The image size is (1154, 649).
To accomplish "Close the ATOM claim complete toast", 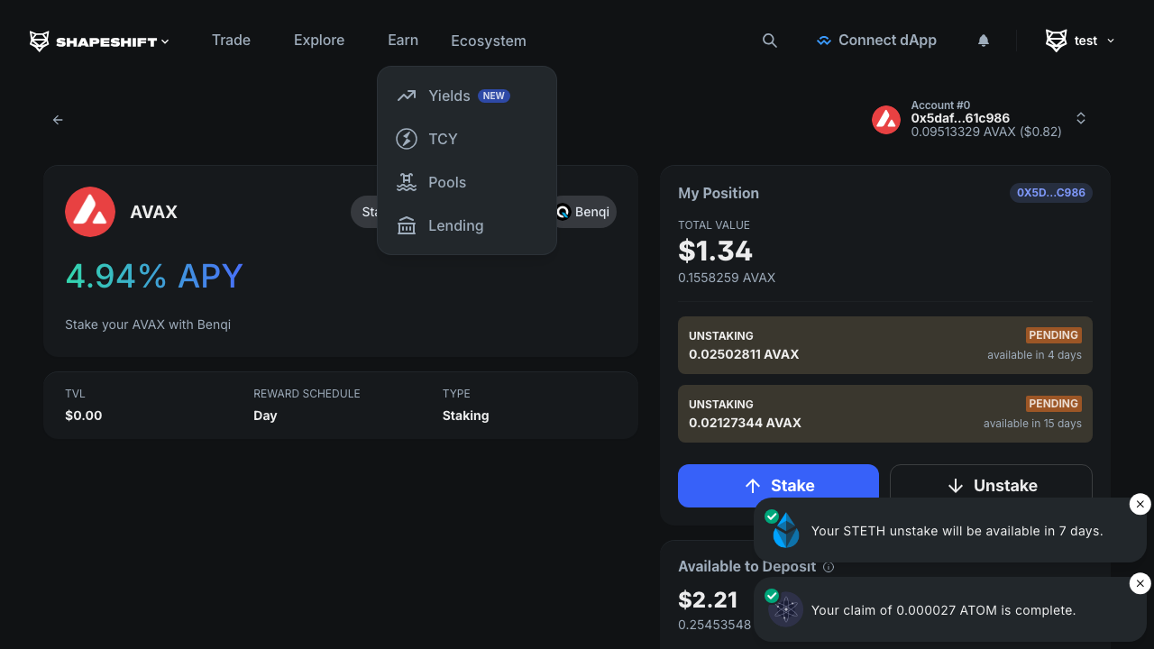I will (x=1140, y=584).
